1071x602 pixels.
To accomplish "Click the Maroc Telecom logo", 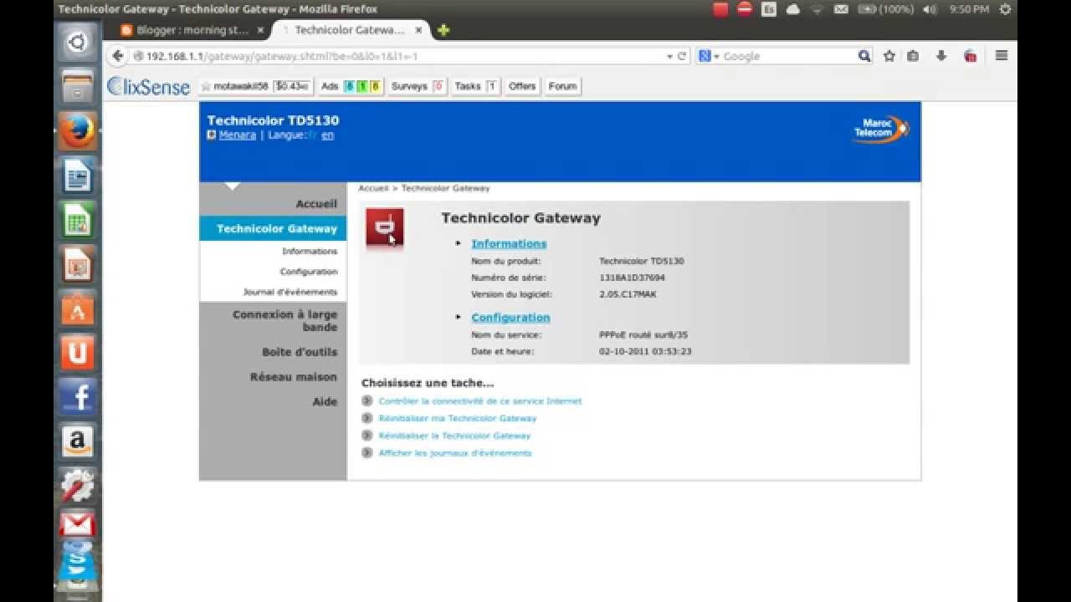I will tap(881, 130).
